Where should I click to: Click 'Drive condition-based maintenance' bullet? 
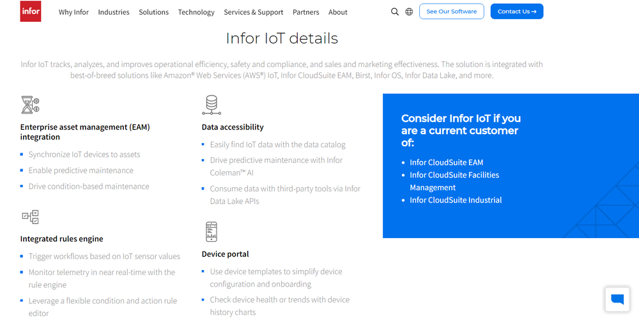tap(89, 186)
